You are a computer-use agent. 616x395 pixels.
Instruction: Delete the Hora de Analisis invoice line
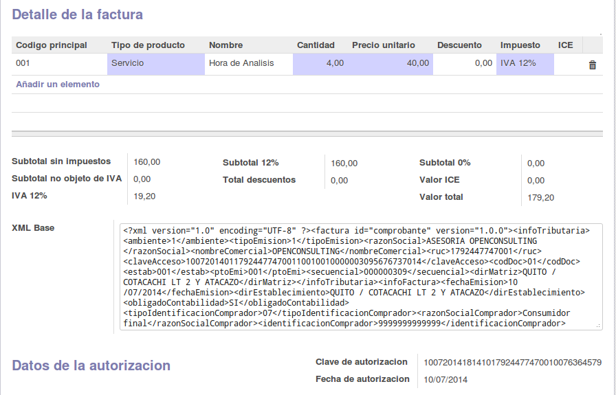(592, 65)
